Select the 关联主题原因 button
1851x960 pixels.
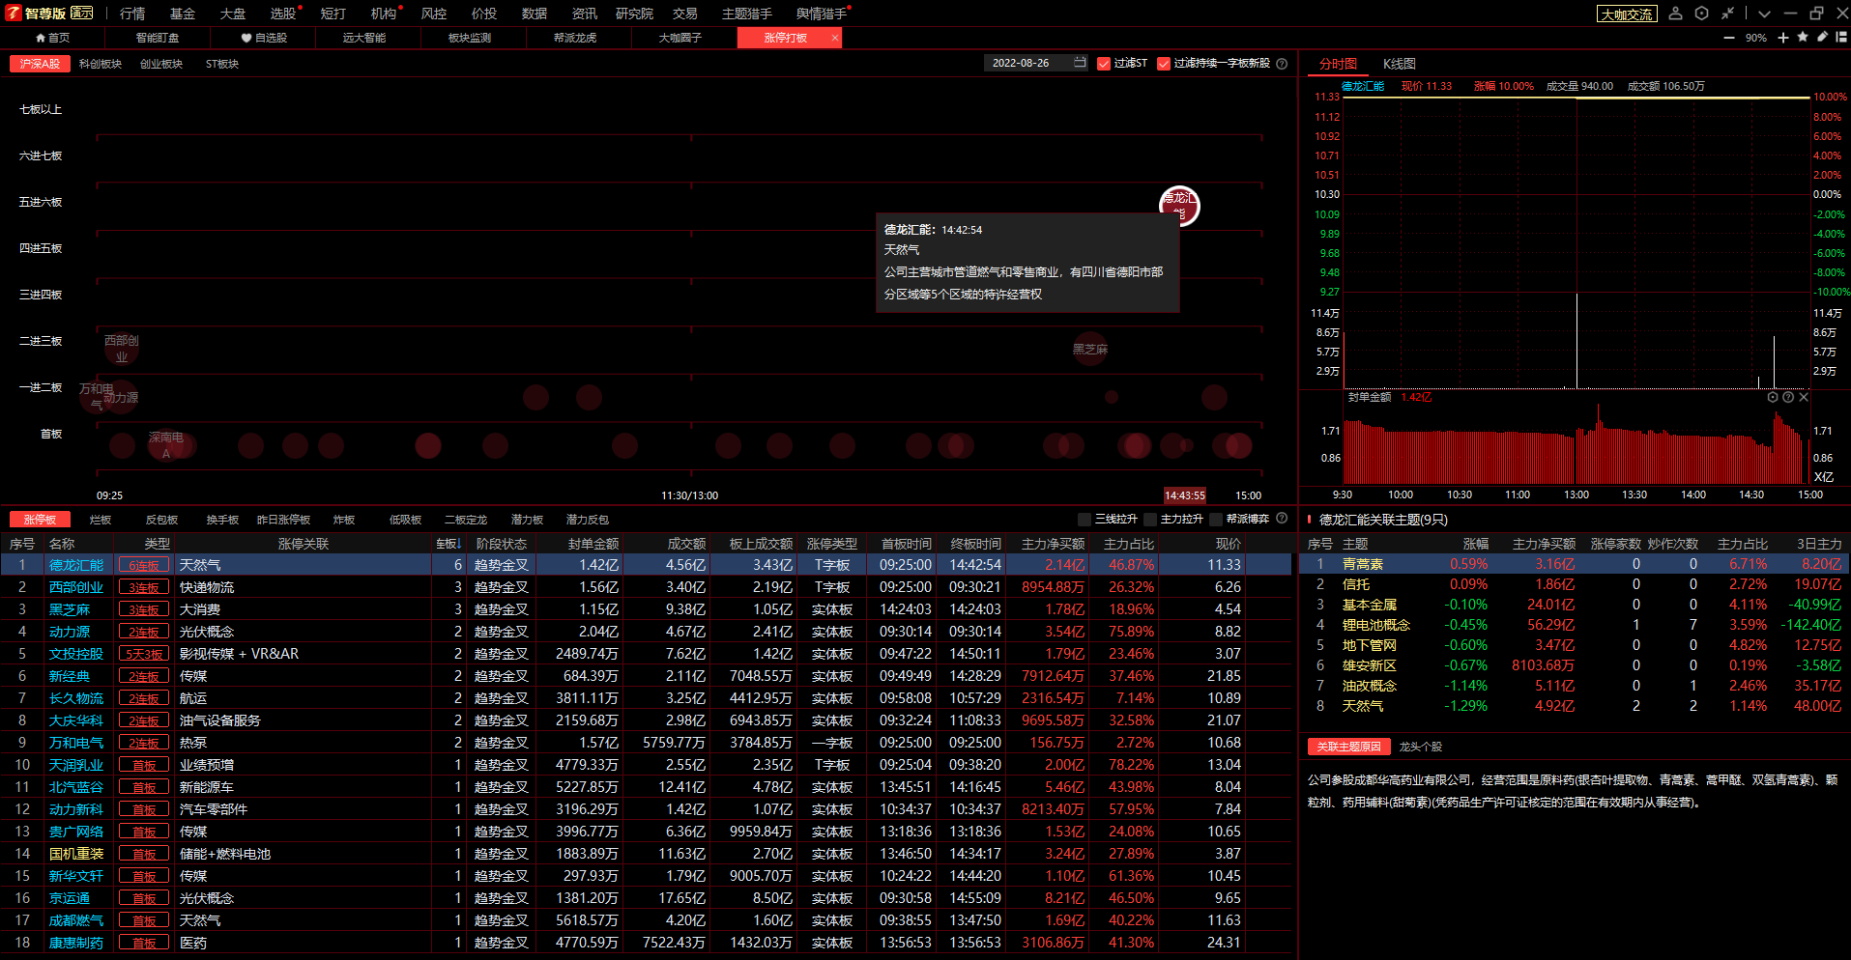pyautogui.click(x=1349, y=747)
